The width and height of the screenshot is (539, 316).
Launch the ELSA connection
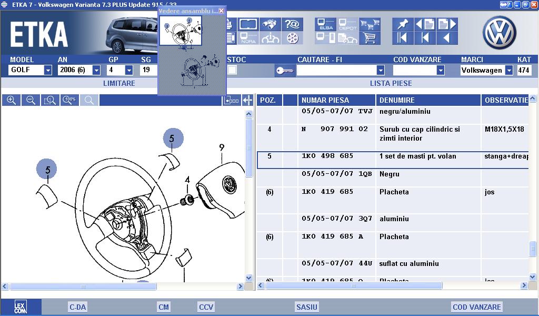pos(325,24)
